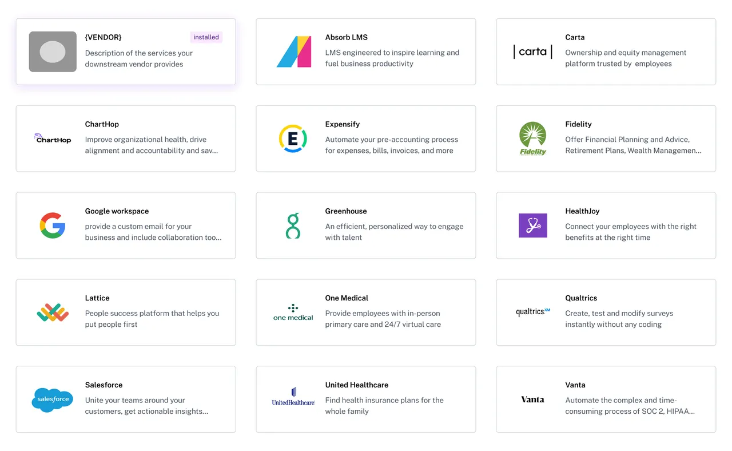The image size is (732, 451).
Task: Select the Vanta title
Action: point(575,385)
